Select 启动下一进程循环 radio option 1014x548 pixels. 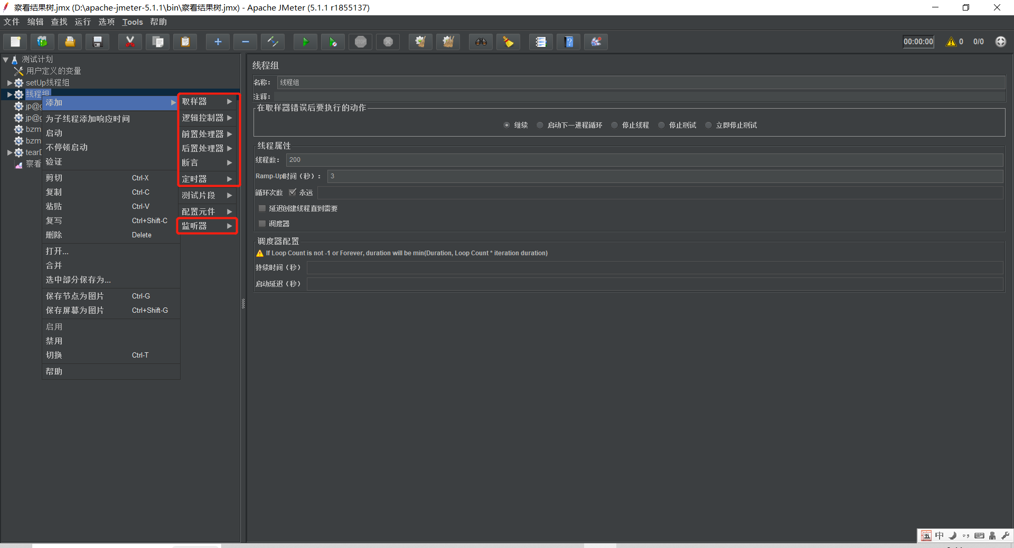(540, 125)
